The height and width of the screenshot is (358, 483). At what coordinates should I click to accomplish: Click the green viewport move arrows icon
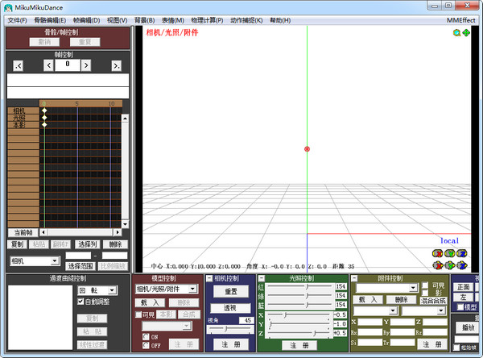tap(465, 32)
